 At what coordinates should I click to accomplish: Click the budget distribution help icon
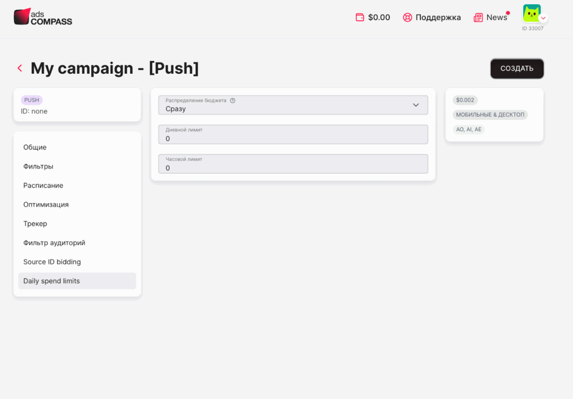[232, 101]
